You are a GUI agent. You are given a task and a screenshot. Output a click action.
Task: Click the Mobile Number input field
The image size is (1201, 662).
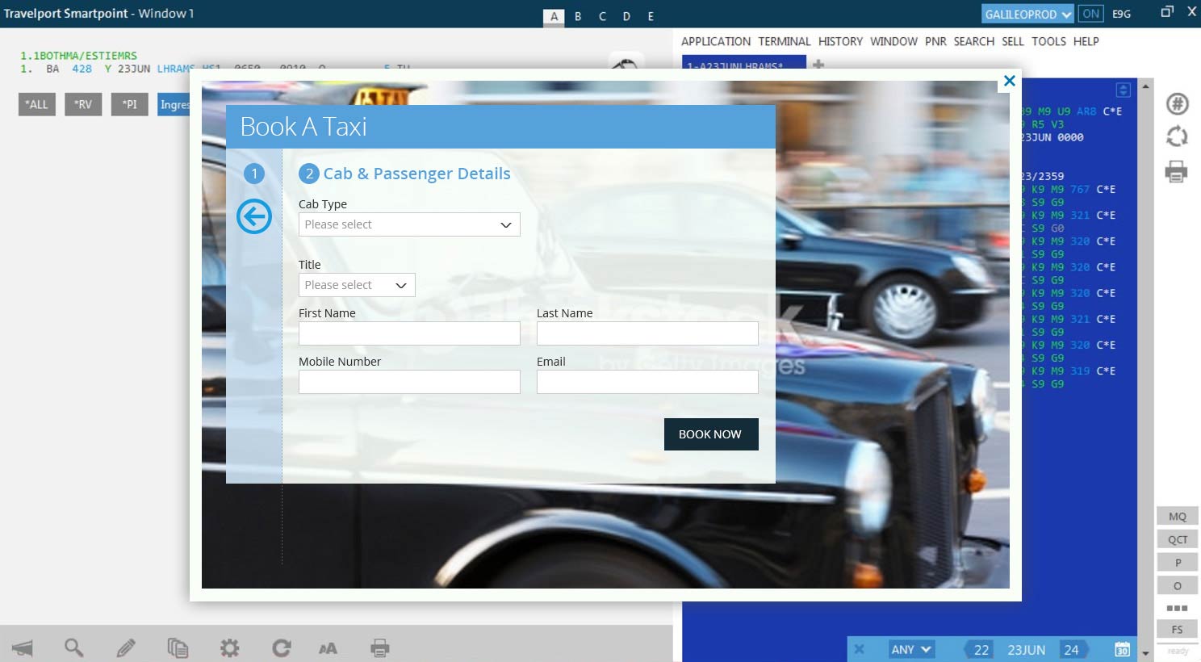click(x=409, y=382)
